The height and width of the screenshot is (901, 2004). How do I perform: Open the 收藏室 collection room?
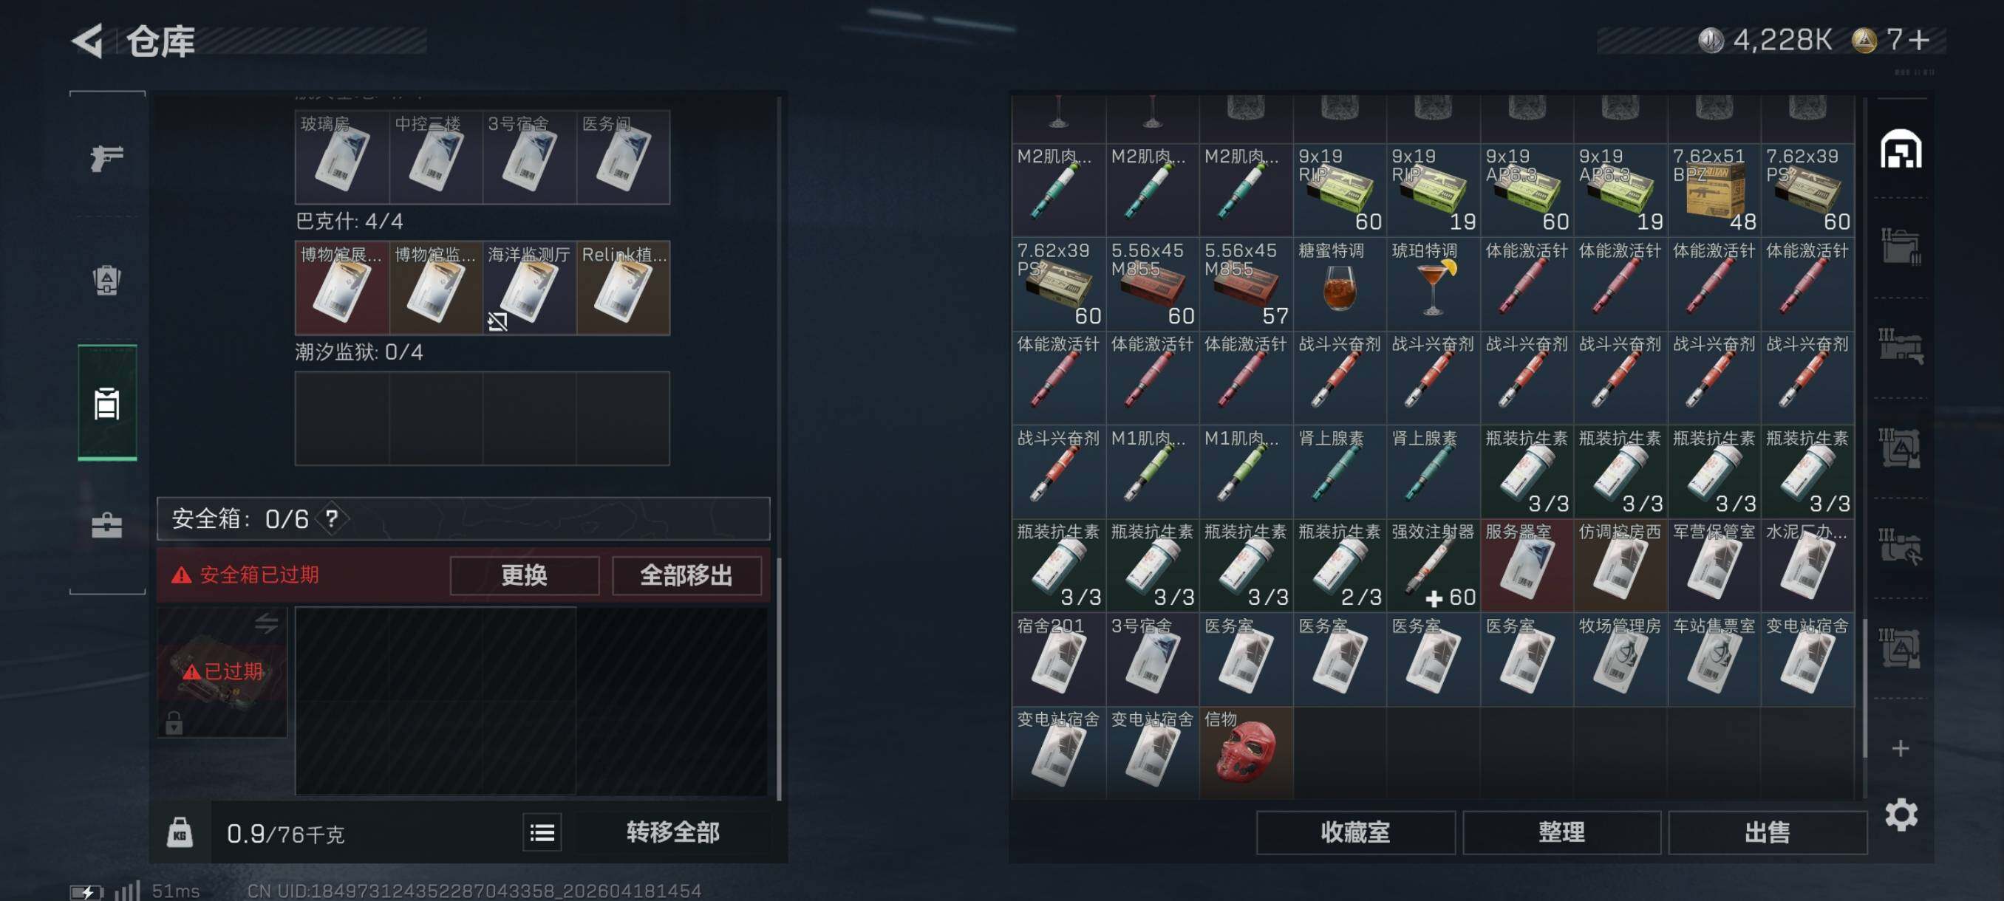(1355, 832)
